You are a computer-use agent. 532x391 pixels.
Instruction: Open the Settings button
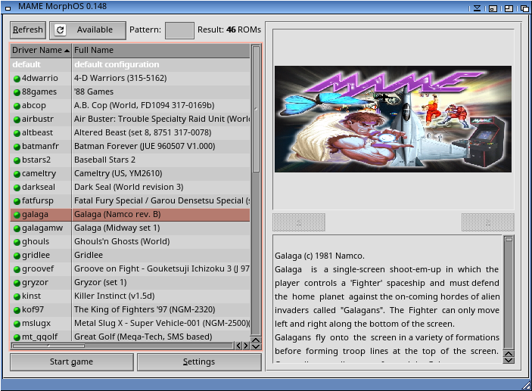tap(199, 362)
